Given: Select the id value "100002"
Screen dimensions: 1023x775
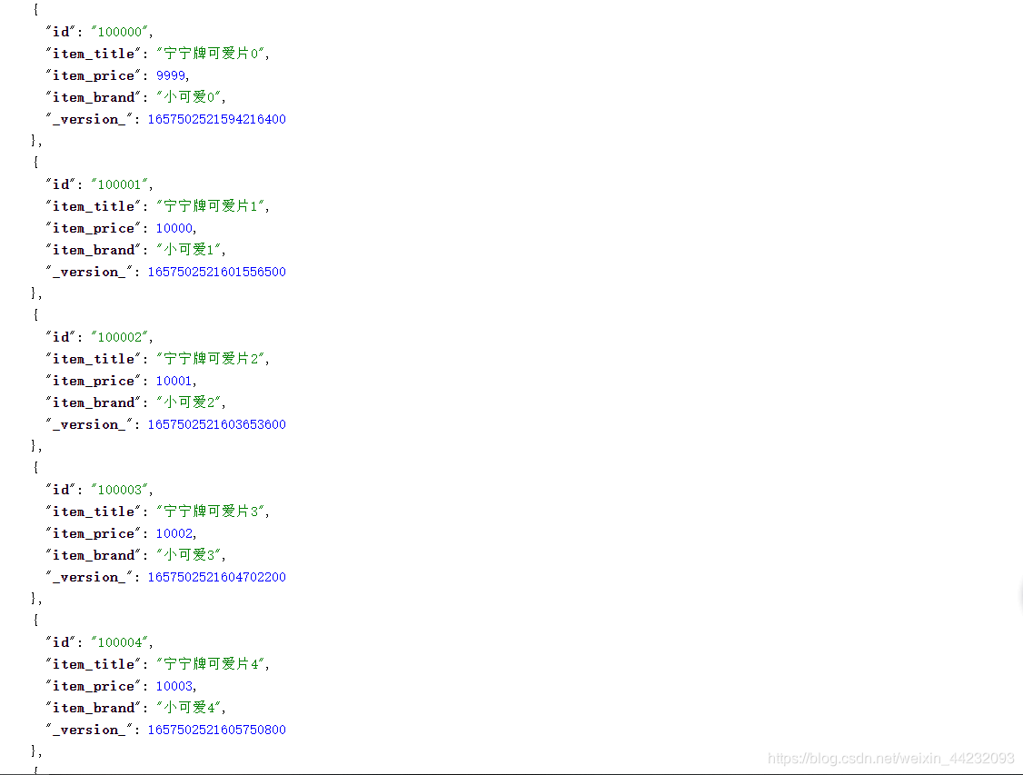Looking at the screenshot, I should tap(120, 336).
